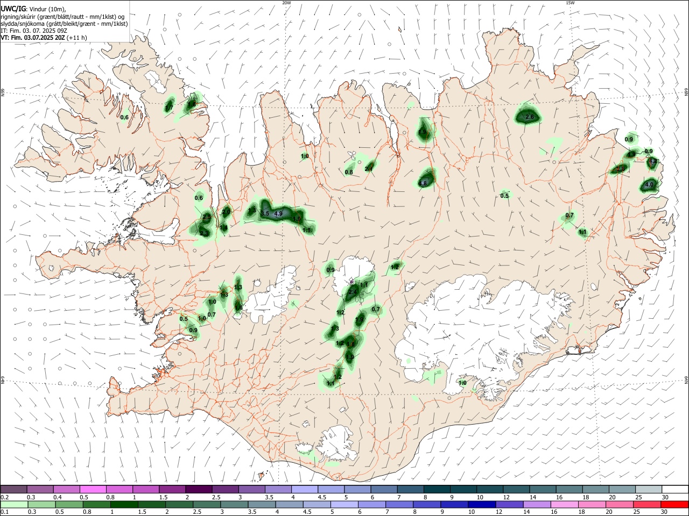The height and width of the screenshot is (516, 689).
Task: Select the grey-teal 16 swatch in upper legend
Action: [x=569, y=490]
